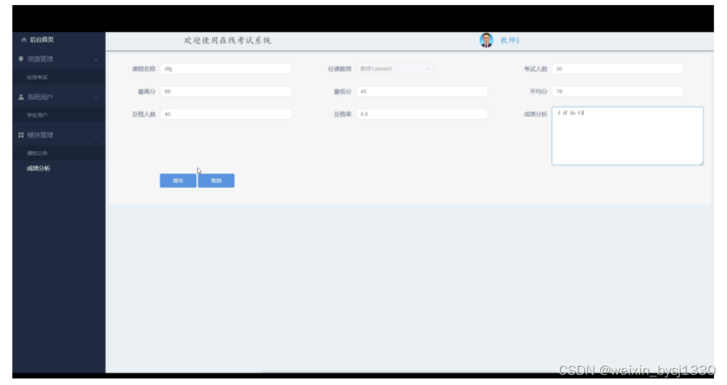Image resolution: width=727 pixels, height=385 pixels.
Task: Click the 考试人数 field label
Action: point(536,69)
